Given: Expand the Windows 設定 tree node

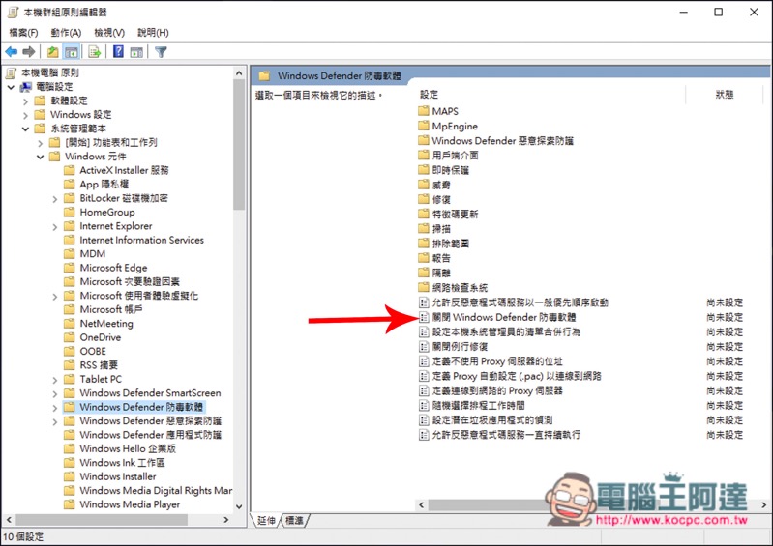Looking at the screenshot, I should (25, 115).
